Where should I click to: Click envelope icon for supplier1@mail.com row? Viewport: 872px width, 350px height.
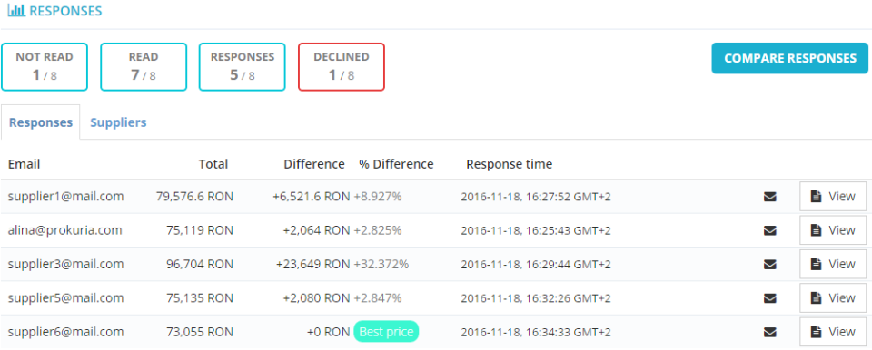point(769,197)
